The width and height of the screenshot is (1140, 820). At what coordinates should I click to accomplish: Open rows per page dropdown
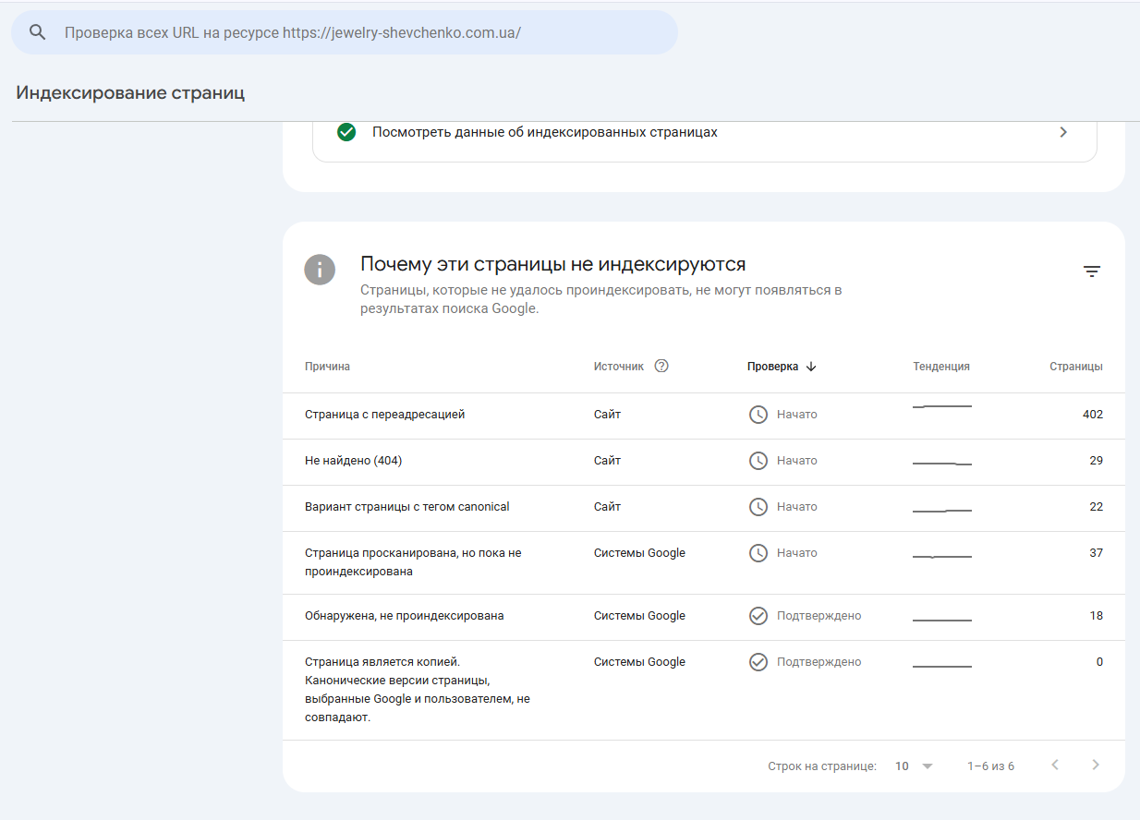(x=915, y=766)
